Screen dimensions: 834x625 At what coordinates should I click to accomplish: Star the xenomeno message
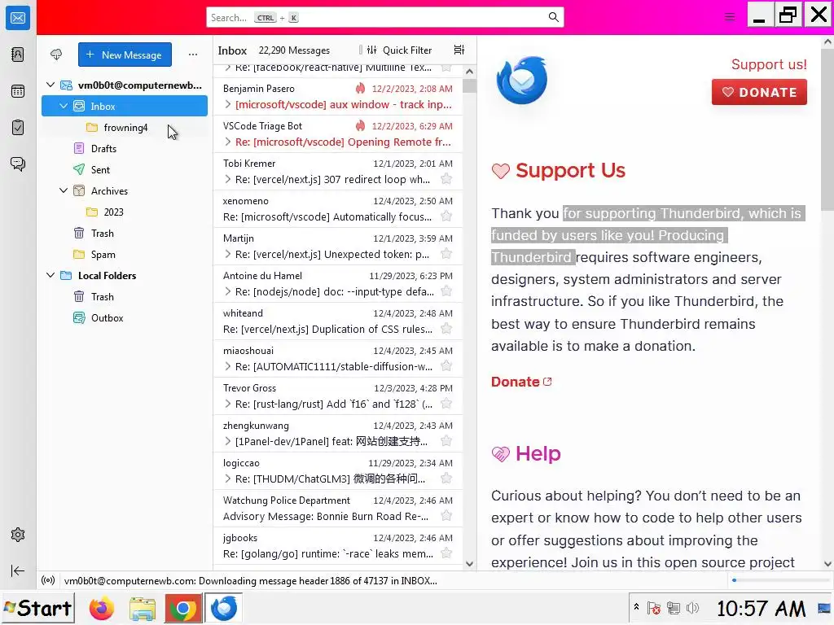(x=446, y=216)
